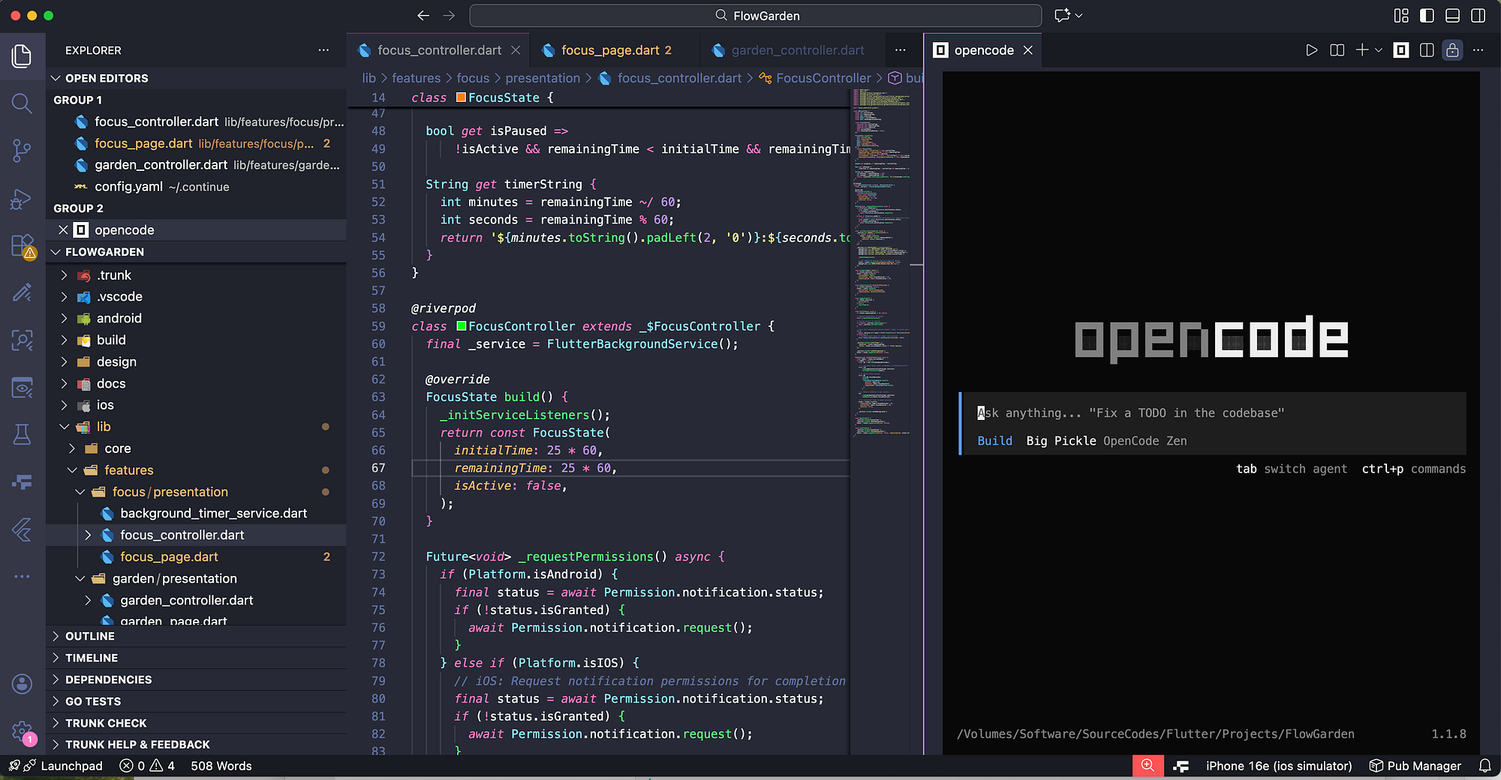
Task: Click the red zoom icon in status bar
Action: [x=1148, y=766]
